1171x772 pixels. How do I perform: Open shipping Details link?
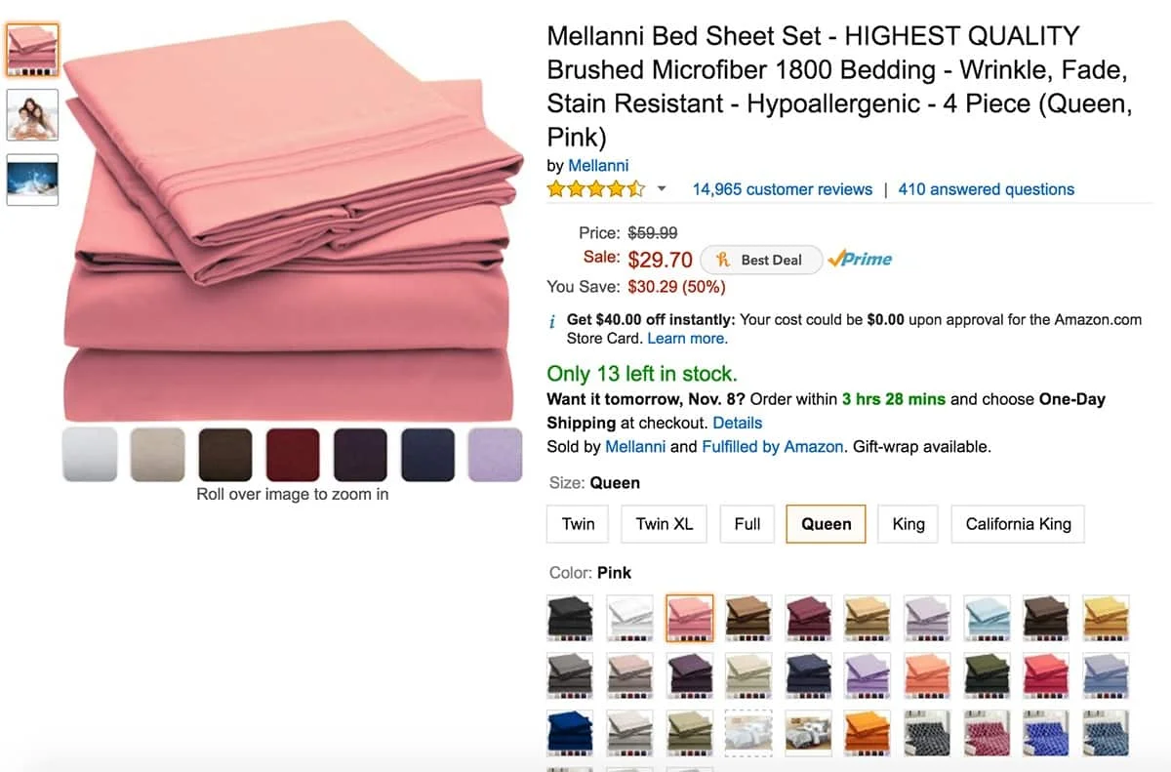click(737, 423)
